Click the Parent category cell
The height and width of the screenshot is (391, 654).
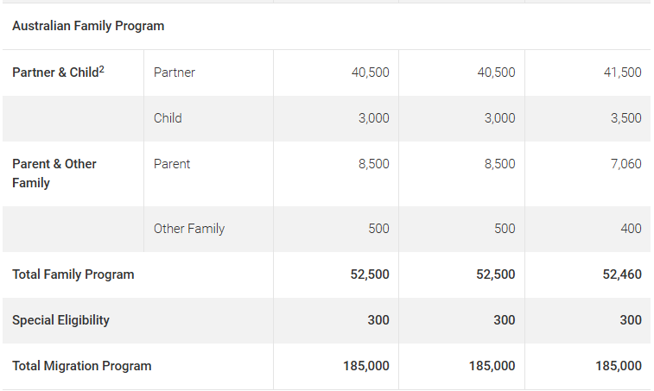pos(172,164)
